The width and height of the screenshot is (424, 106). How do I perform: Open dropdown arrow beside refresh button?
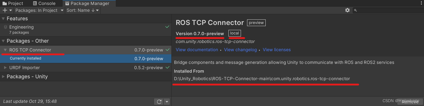tap(167, 102)
